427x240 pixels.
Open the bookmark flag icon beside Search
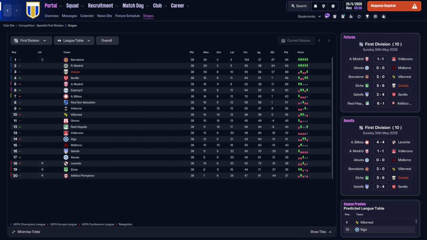point(316,6)
